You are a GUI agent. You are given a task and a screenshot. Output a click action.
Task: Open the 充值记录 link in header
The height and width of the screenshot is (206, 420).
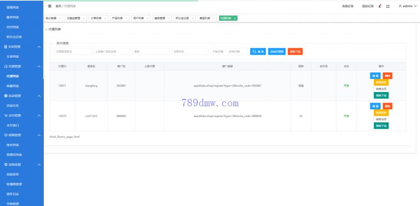click(x=347, y=6)
